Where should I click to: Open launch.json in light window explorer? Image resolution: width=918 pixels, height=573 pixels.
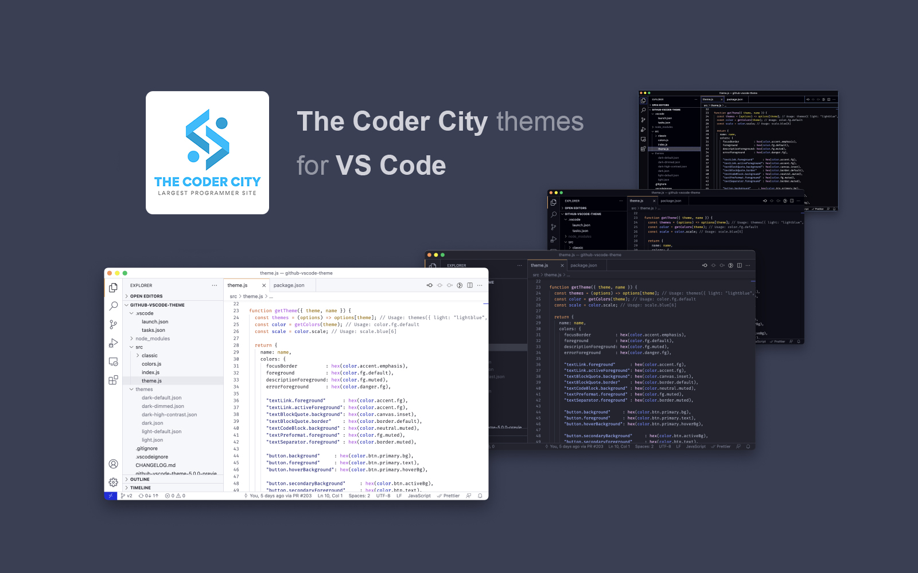(x=173, y=322)
